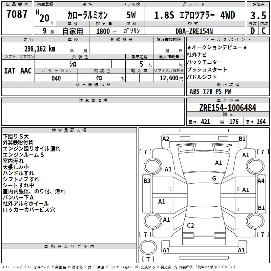Click the A1 marker on the hood
271x271 pixels.
click(x=218, y=163)
